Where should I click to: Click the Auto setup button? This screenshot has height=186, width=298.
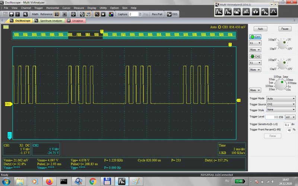coord(260,29)
